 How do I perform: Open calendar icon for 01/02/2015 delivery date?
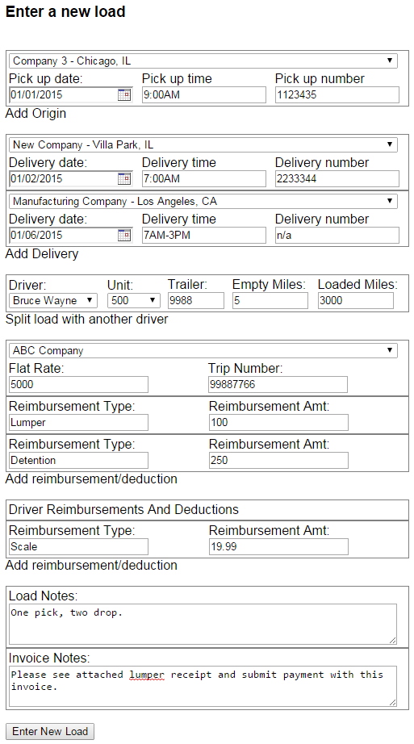(124, 179)
